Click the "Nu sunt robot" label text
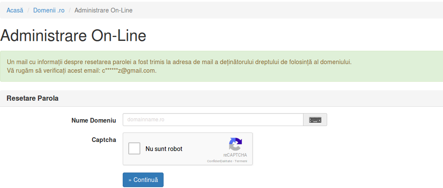Screen dimensions: 443x188 point(164,149)
